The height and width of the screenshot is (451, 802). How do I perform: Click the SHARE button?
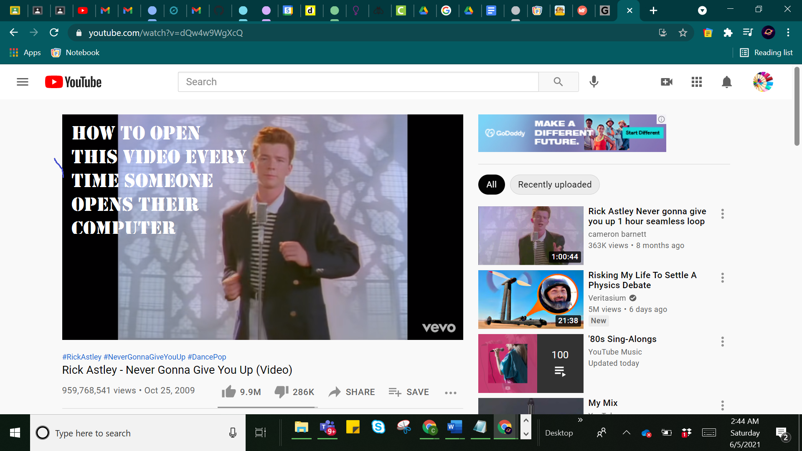coord(351,392)
